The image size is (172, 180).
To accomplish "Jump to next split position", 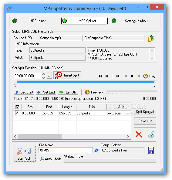I will coord(107,76).
